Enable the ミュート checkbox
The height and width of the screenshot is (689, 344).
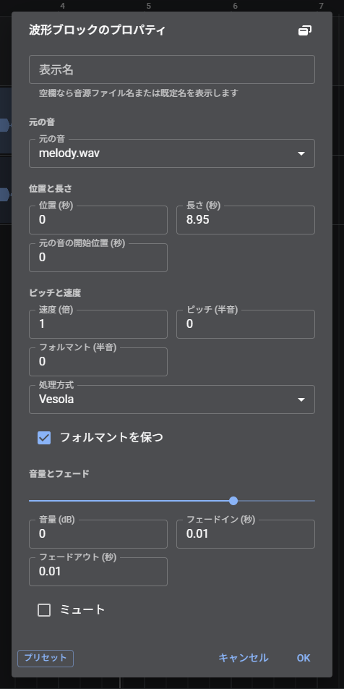coord(44,610)
